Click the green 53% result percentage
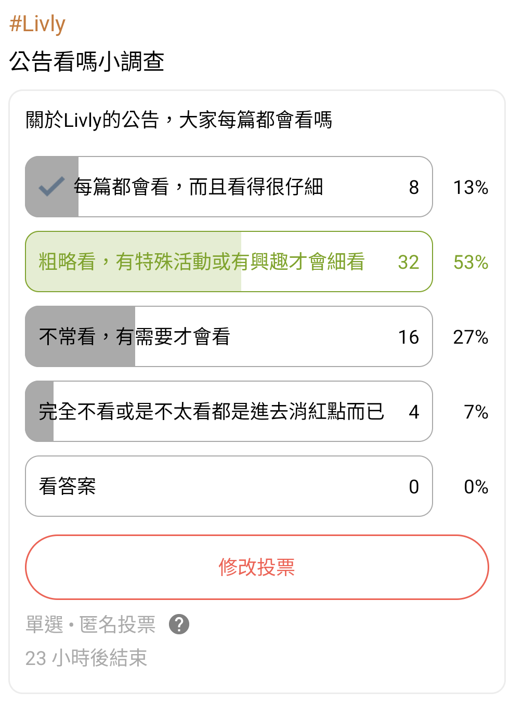The width and height of the screenshot is (510, 705). click(x=470, y=262)
